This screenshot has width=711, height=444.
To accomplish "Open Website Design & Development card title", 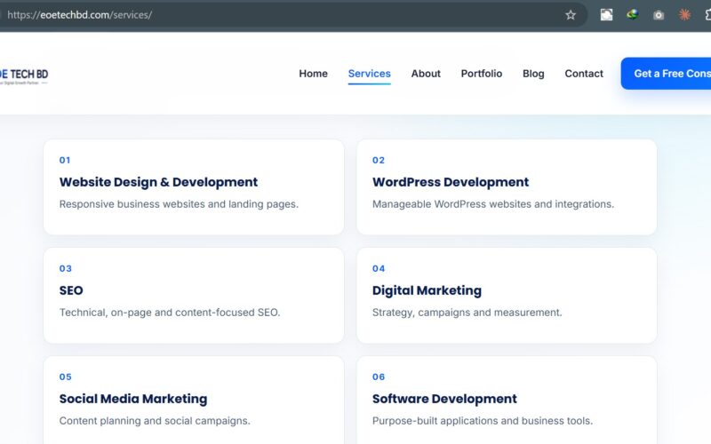I will [x=158, y=182].
